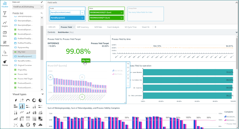Edit the data set with pencil icon
This screenshot has width=239, height=129.
point(42,2)
